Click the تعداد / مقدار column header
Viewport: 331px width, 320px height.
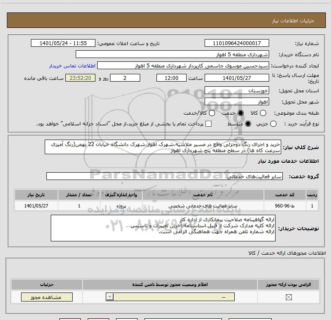79,195
